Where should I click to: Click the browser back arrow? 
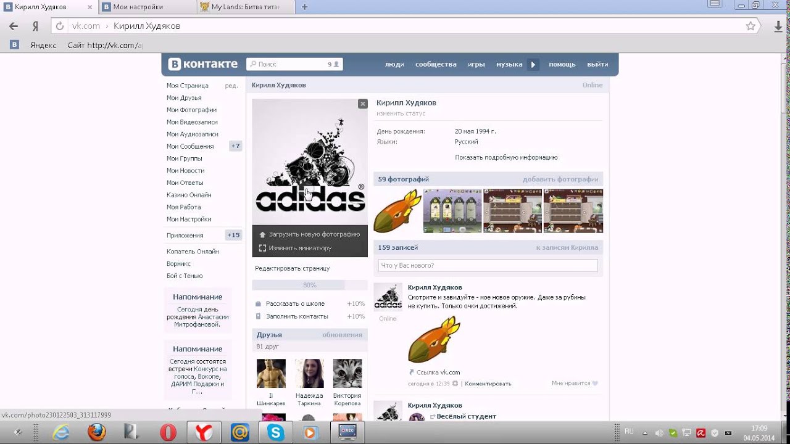coord(14,26)
